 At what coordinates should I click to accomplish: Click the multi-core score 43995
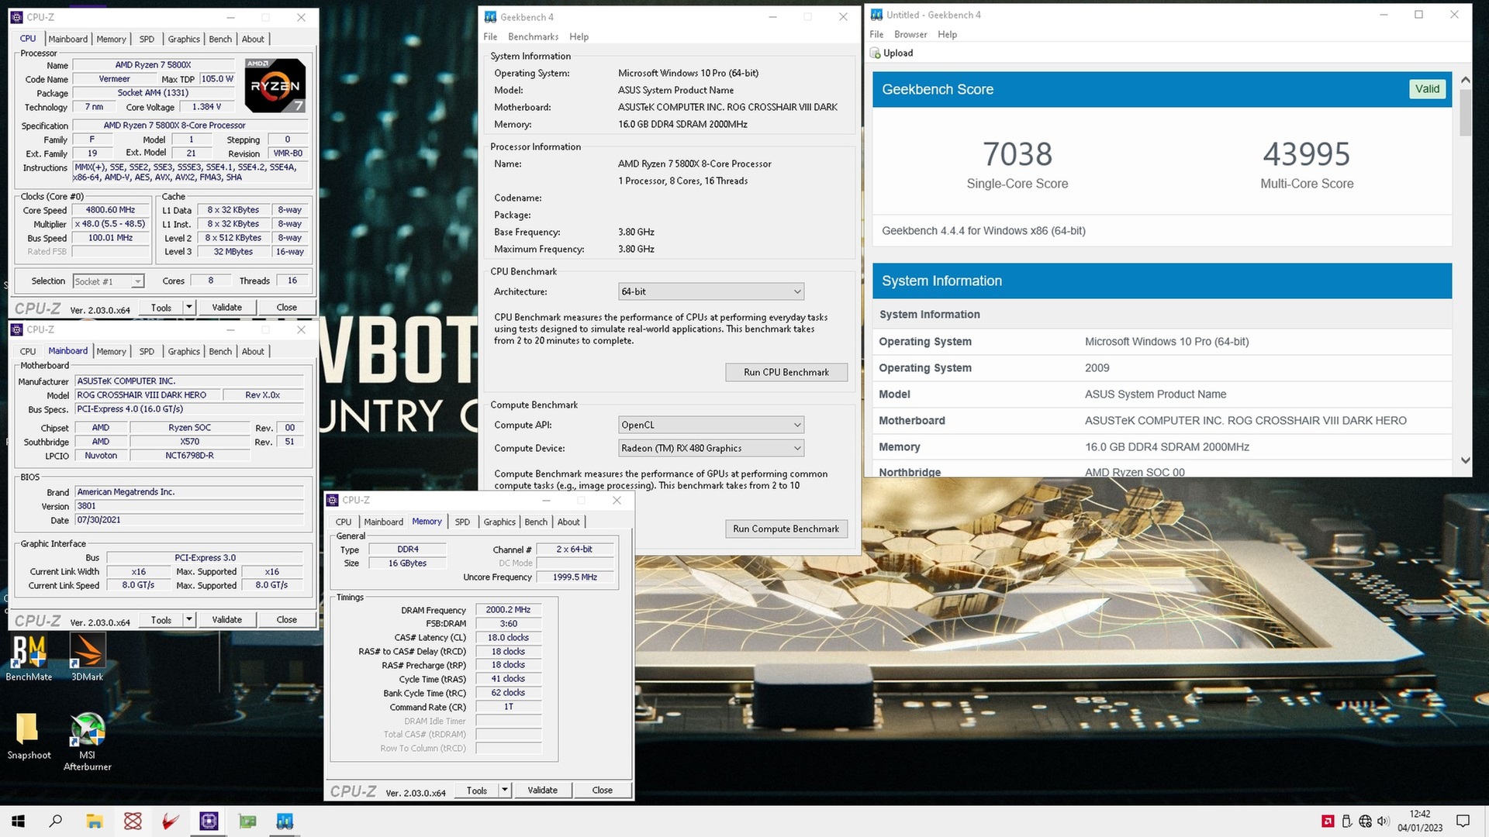point(1307,154)
